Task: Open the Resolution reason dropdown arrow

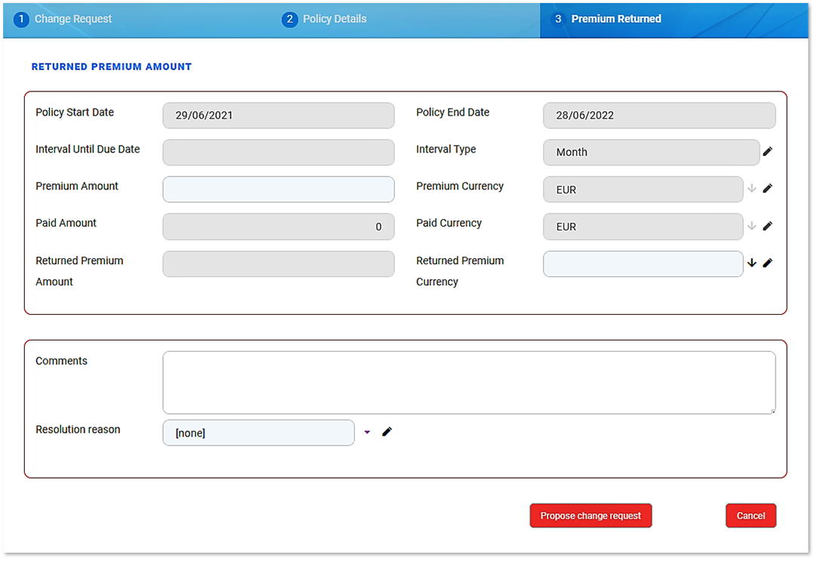Action: tap(367, 433)
